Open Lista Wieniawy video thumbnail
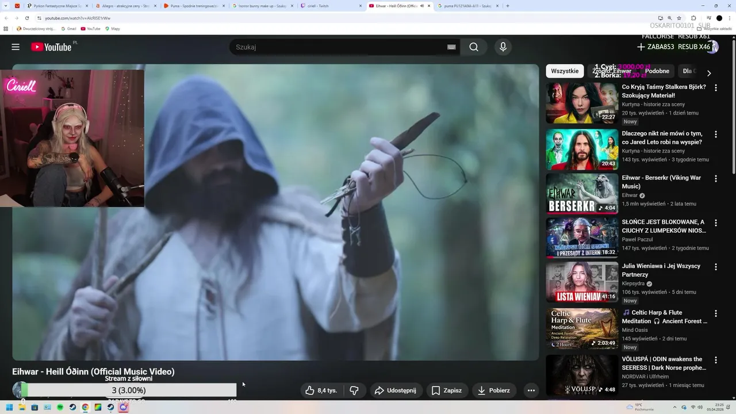Image resolution: width=736 pixels, height=414 pixels. click(582, 282)
